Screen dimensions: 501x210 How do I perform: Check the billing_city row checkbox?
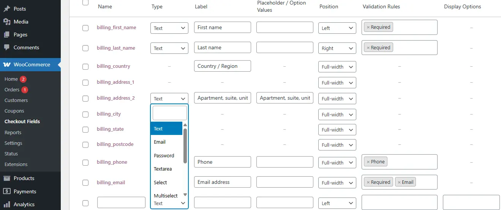[x=85, y=114]
